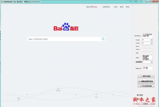Click the page scrollbar up arrow
This screenshot has height=107, width=159.
pos(132,5)
